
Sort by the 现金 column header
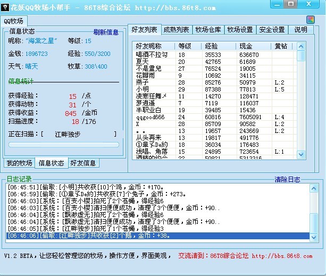pos(253,46)
